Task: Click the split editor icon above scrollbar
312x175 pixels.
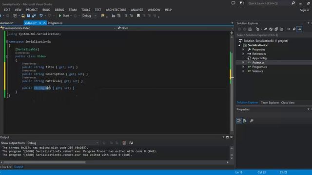Action: click(232, 33)
